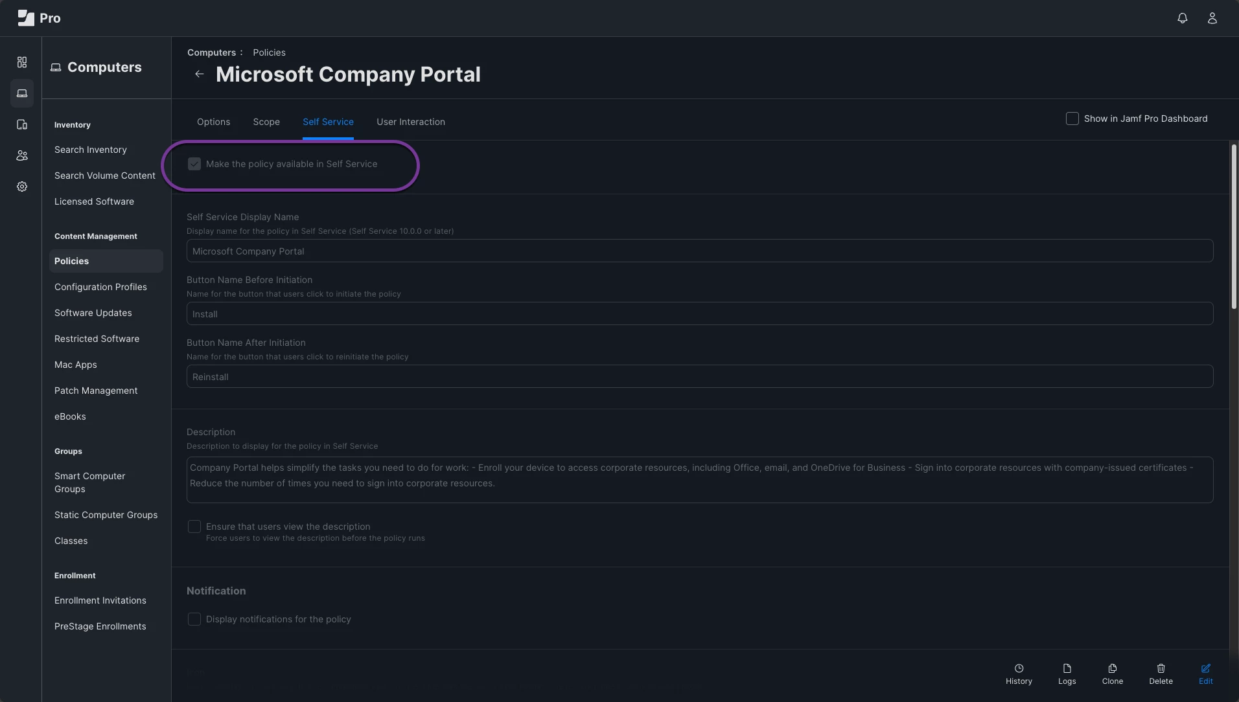Go to Restricted Software
Viewport: 1239px width, 702px height.
click(97, 339)
